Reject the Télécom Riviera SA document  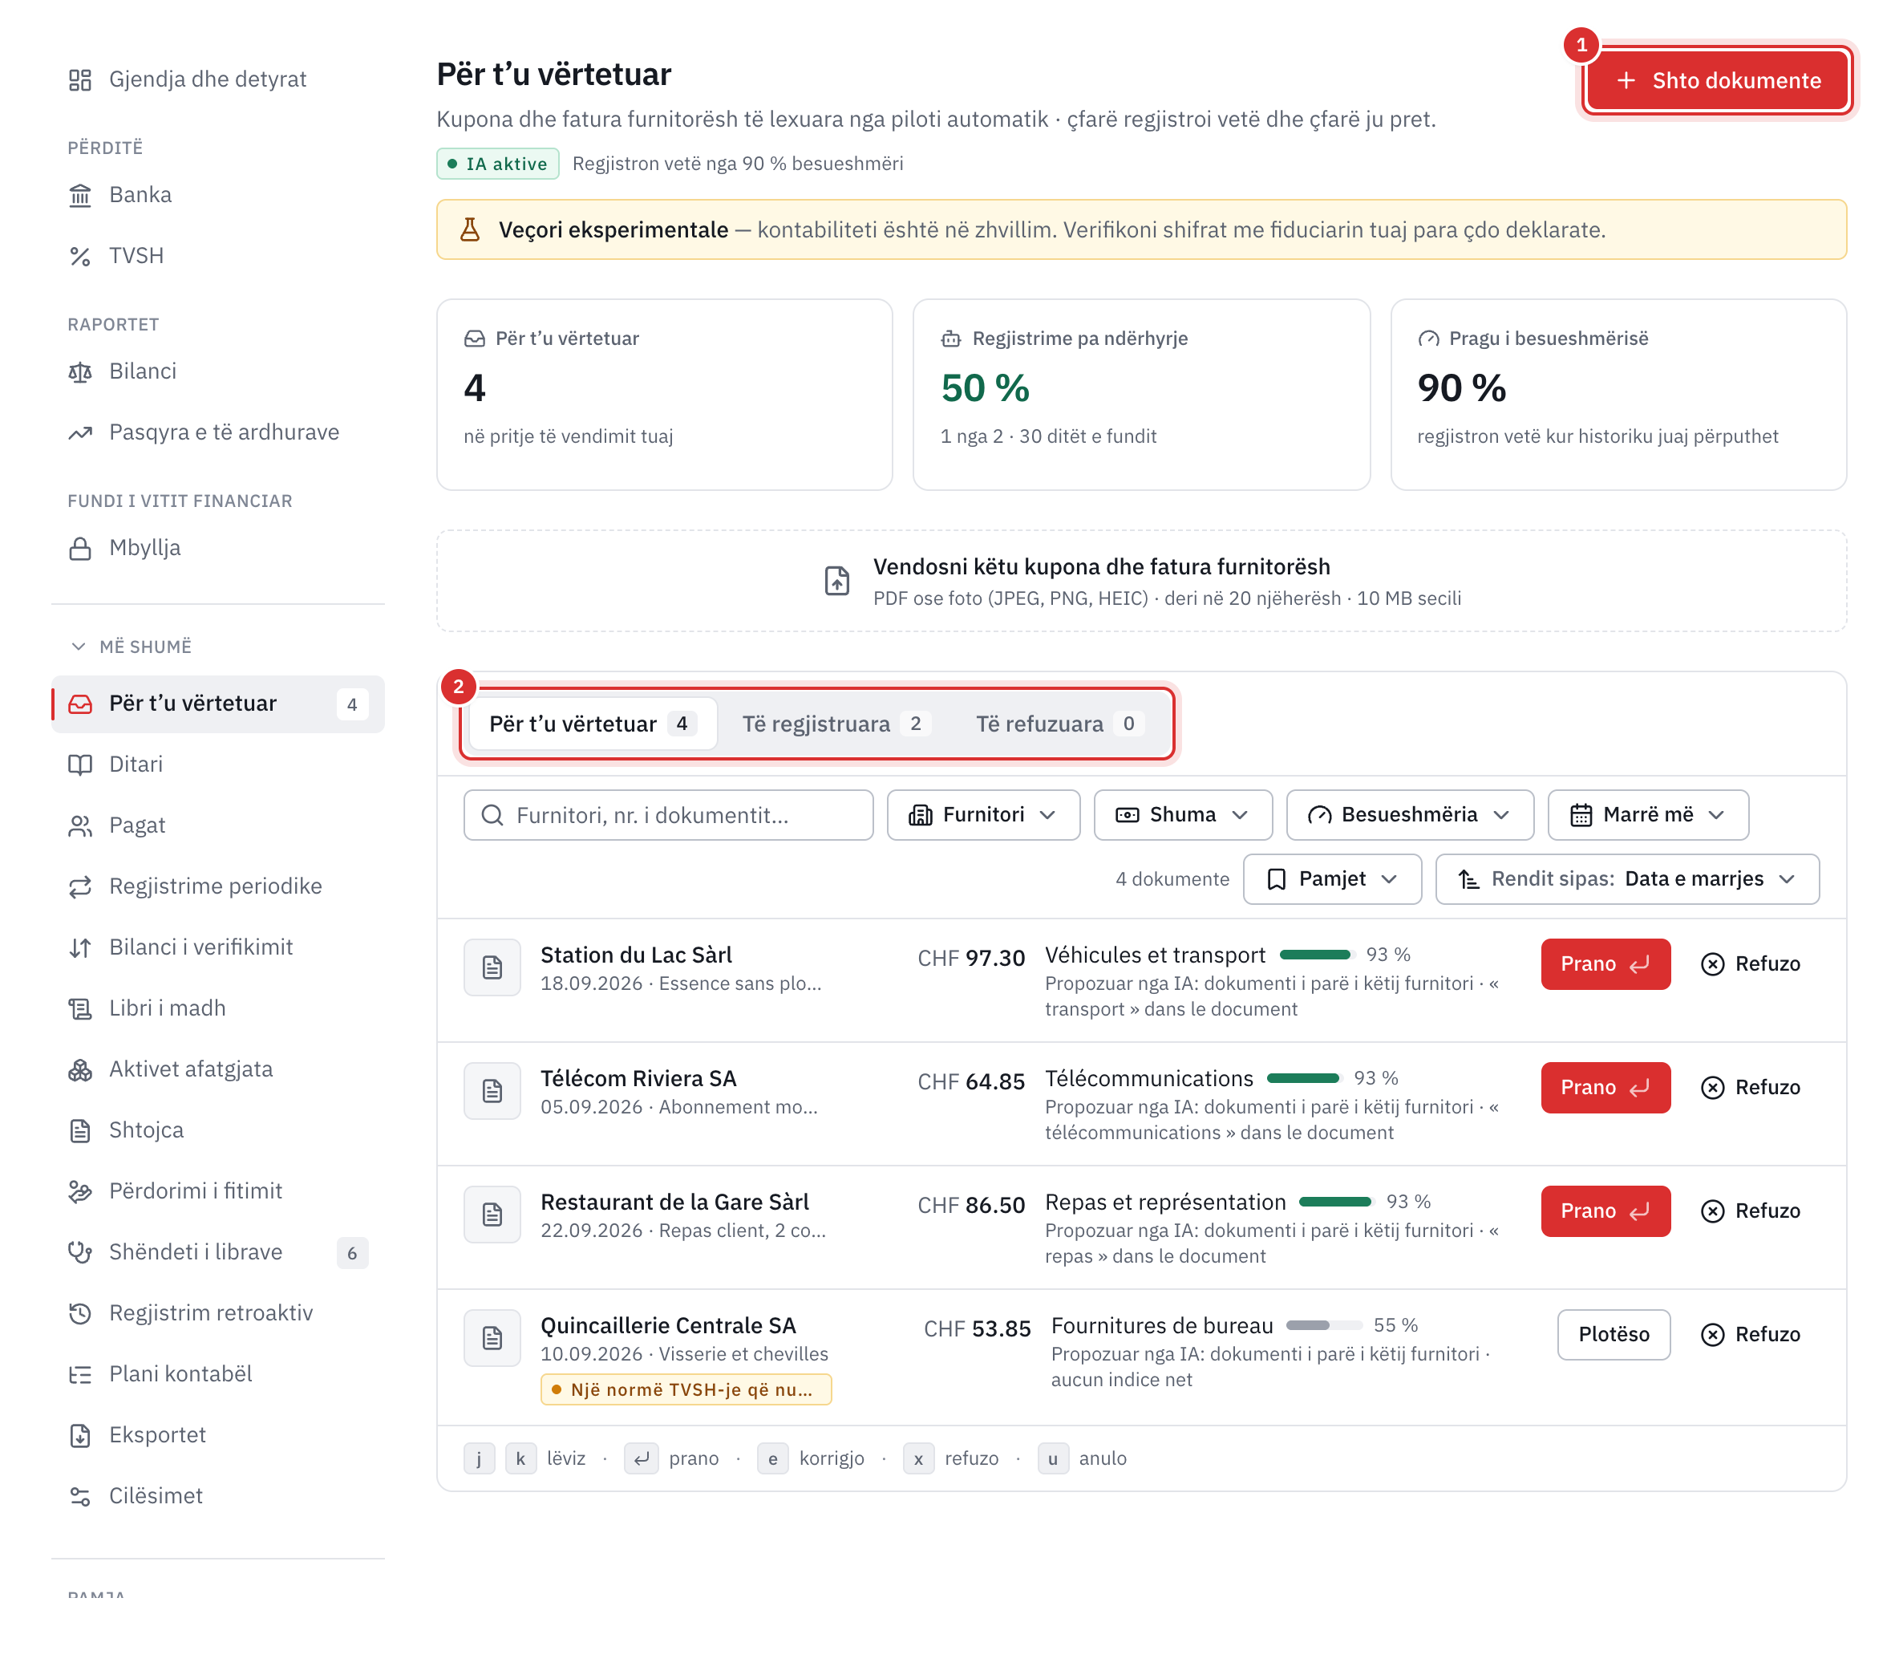1751,1088
